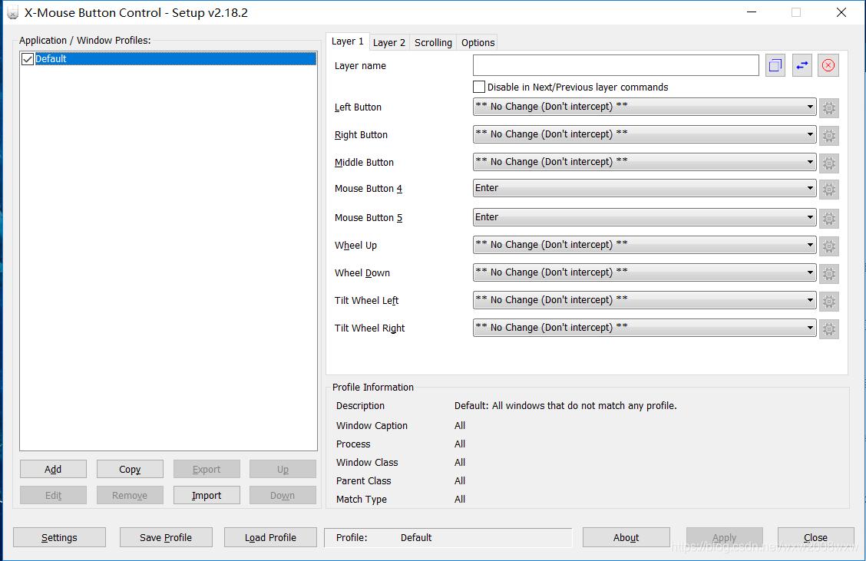The width and height of the screenshot is (866, 561).
Task: Open the gear settings for Middle Button
Action: click(829, 163)
